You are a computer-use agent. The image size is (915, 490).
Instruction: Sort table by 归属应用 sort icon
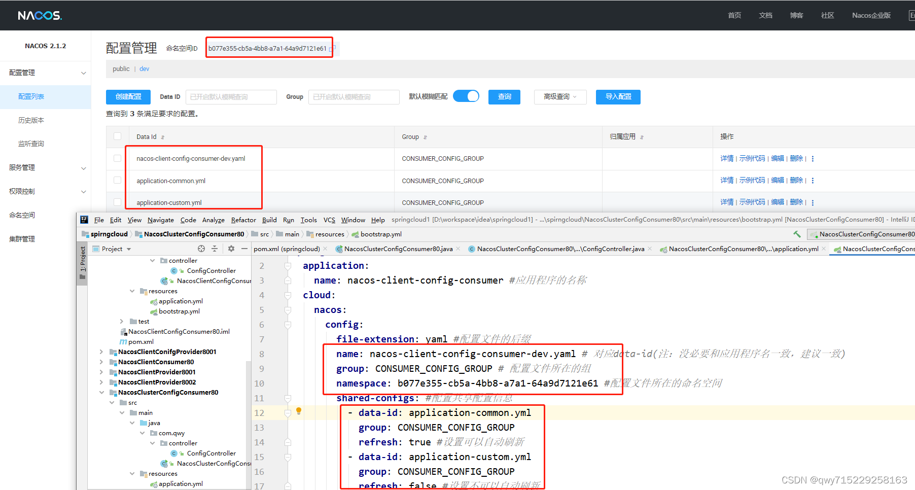click(x=642, y=137)
